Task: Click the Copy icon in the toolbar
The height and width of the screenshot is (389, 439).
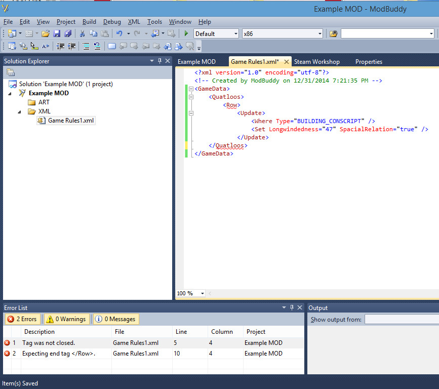Action: [x=94, y=33]
